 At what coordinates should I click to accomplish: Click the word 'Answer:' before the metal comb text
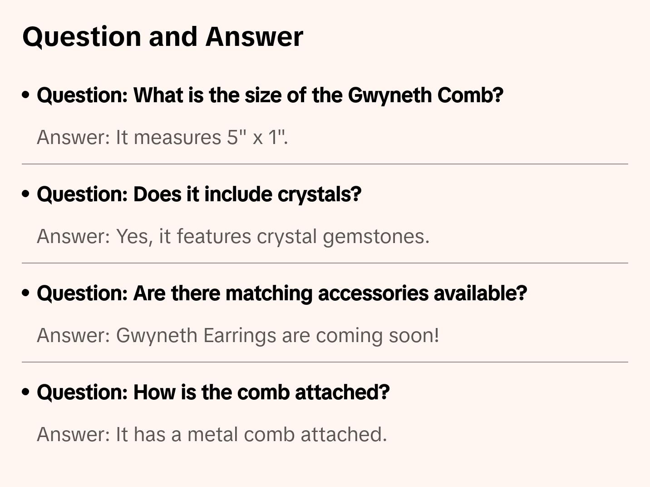pos(73,434)
